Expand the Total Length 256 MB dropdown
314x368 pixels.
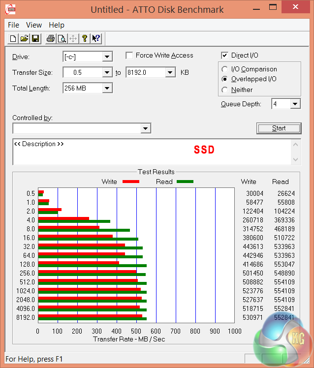click(x=107, y=88)
